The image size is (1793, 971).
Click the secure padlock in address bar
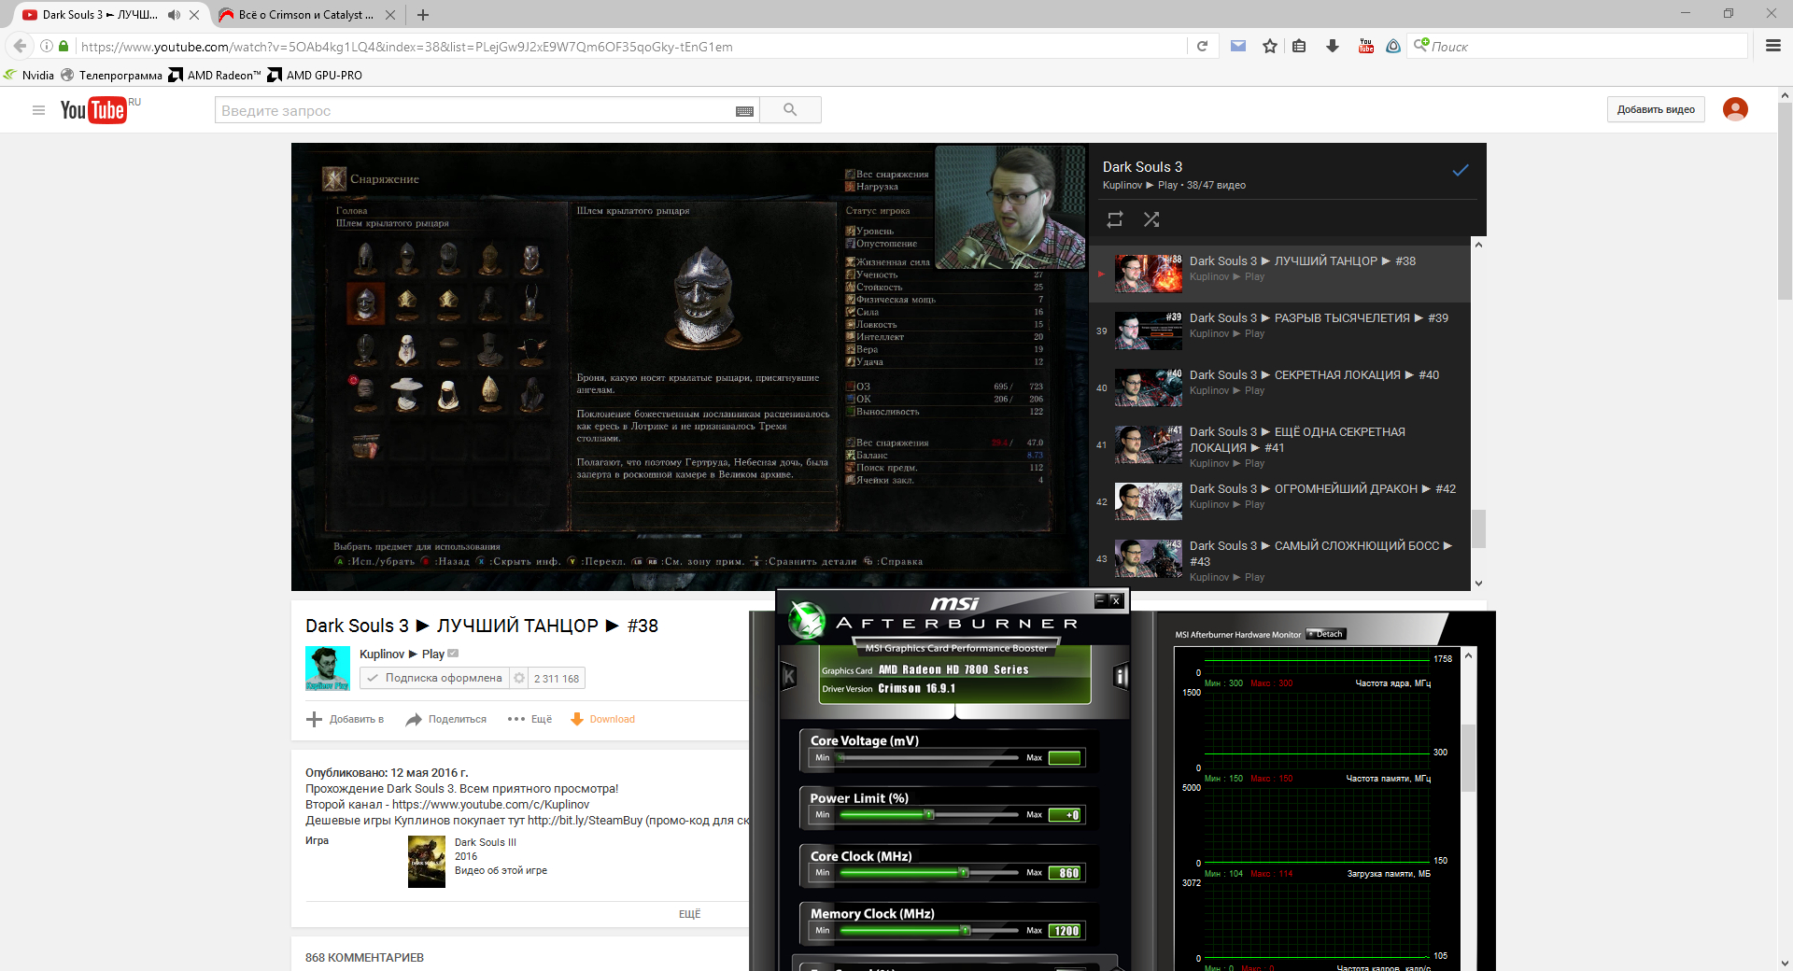[64, 46]
